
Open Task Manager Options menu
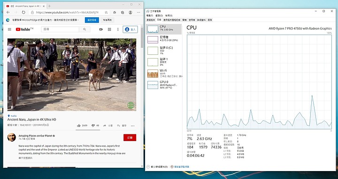159,15
